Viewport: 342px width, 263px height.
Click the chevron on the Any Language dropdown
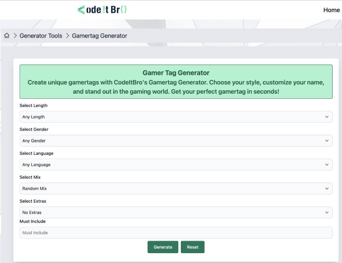coord(327,165)
